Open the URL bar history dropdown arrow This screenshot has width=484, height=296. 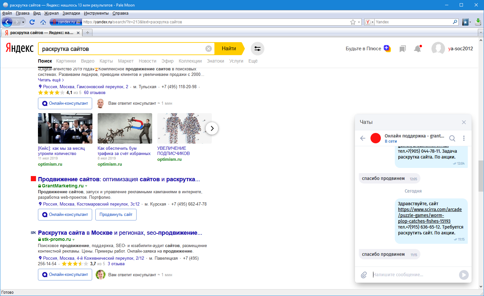[x=359, y=22]
